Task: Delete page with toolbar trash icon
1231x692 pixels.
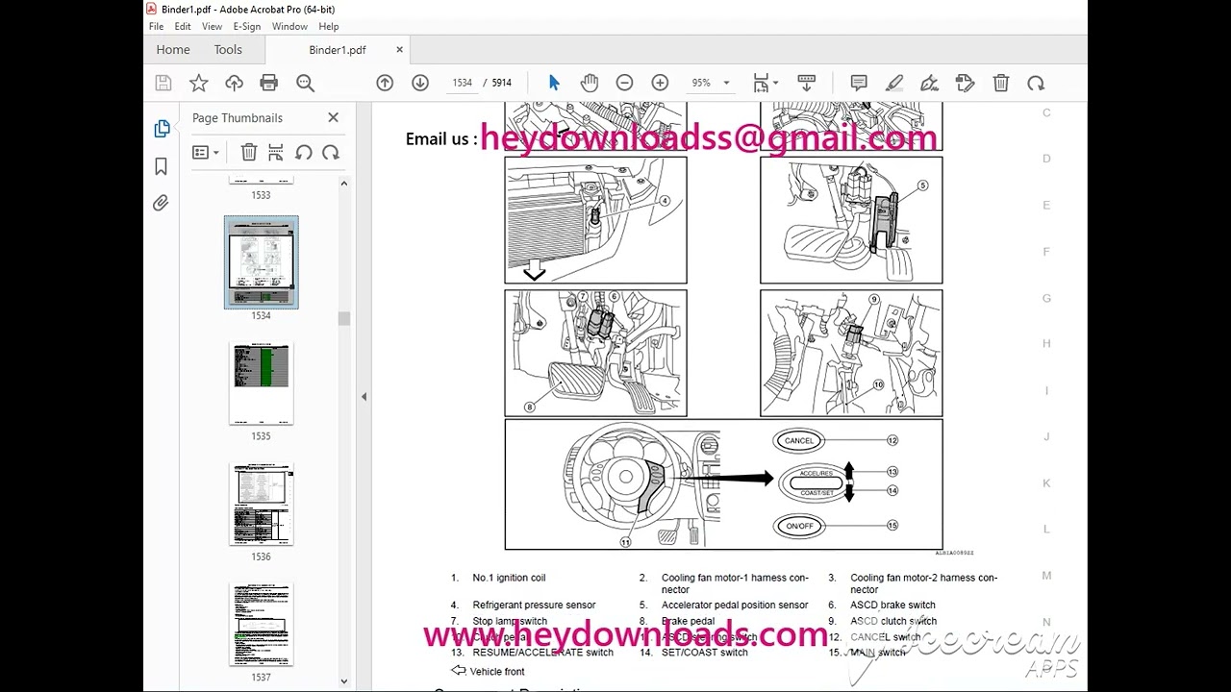Action: tap(1001, 84)
